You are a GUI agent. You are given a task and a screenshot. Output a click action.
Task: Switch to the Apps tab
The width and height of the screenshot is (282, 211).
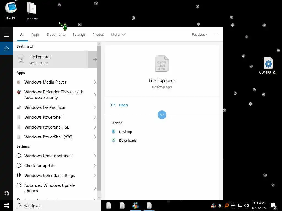coord(36,34)
